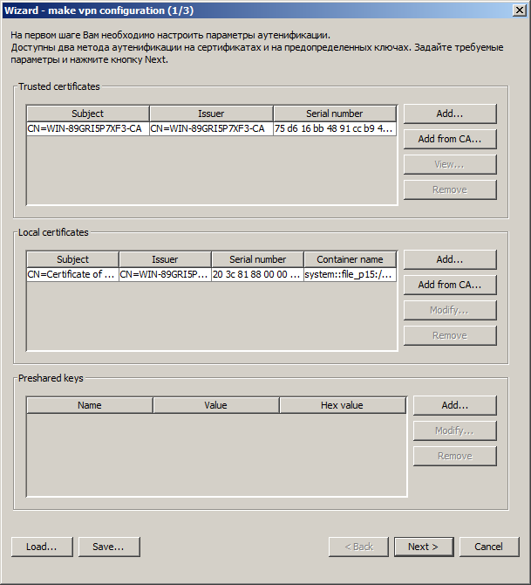Select serial number cell 20 3c 81 88
This screenshot has height=585, width=531.
tap(257, 274)
